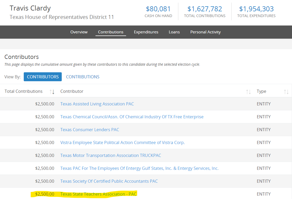Switch view to CONTRIBUTIONS

pos(83,77)
